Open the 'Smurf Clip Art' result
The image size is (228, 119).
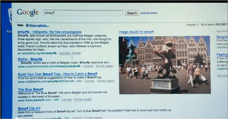pos(29,108)
